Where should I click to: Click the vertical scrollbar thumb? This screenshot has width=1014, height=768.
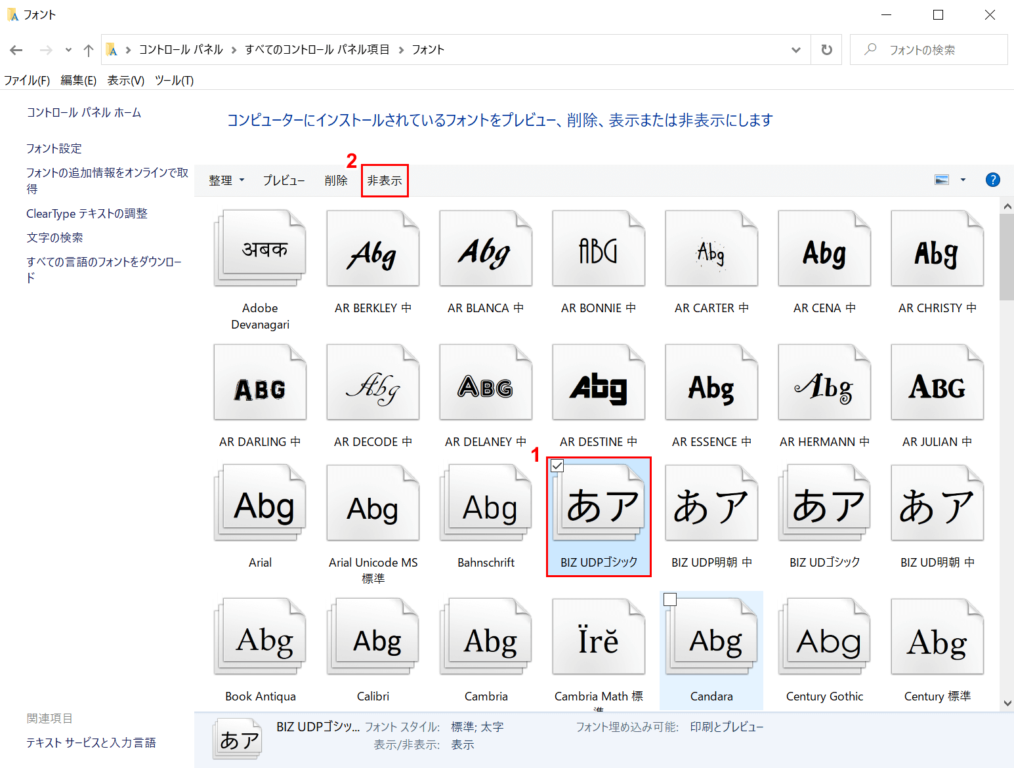pyautogui.click(x=1007, y=257)
